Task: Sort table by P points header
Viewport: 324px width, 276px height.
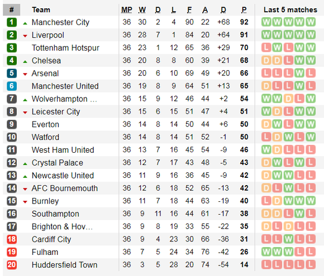Action: (244, 10)
